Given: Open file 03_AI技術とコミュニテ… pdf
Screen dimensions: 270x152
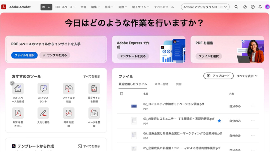Looking at the screenshot, I should coord(179,119).
